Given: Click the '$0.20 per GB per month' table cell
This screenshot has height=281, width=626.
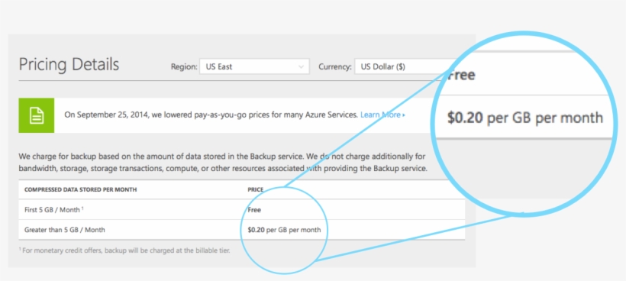Looking at the screenshot, I should point(284,230).
